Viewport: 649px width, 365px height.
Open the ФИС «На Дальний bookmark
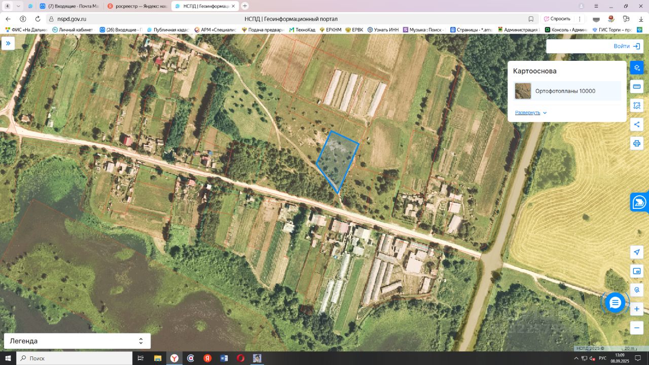26,30
